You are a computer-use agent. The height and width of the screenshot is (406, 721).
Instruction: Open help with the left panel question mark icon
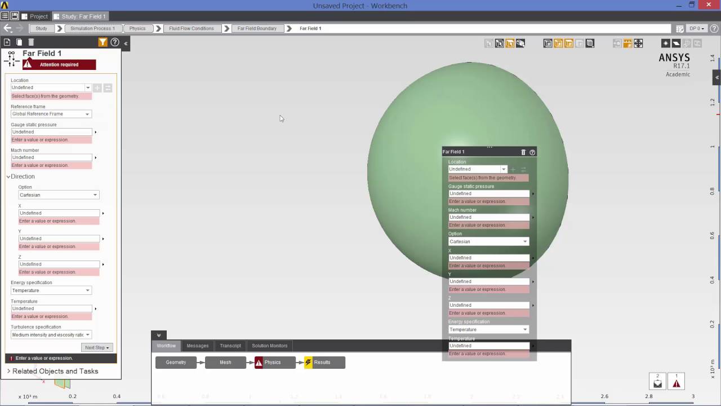pos(115,42)
